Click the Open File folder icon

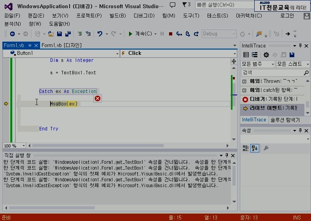click(x=51, y=34)
